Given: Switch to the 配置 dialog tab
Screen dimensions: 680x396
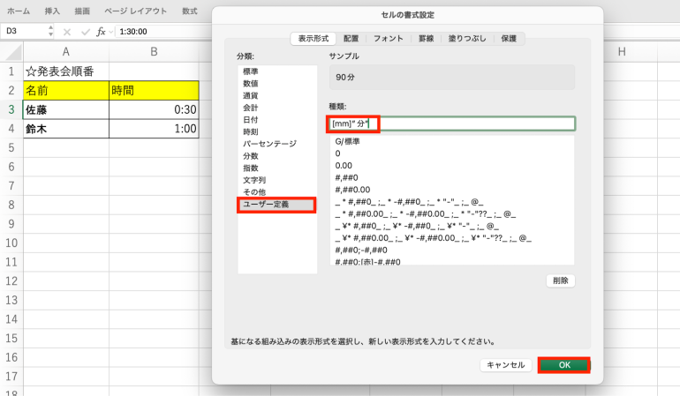Looking at the screenshot, I should click(x=351, y=39).
